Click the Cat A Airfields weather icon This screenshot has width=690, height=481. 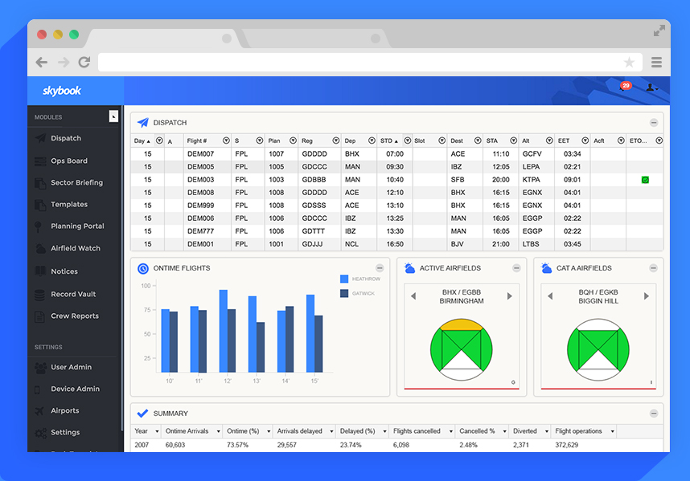[x=547, y=268]
